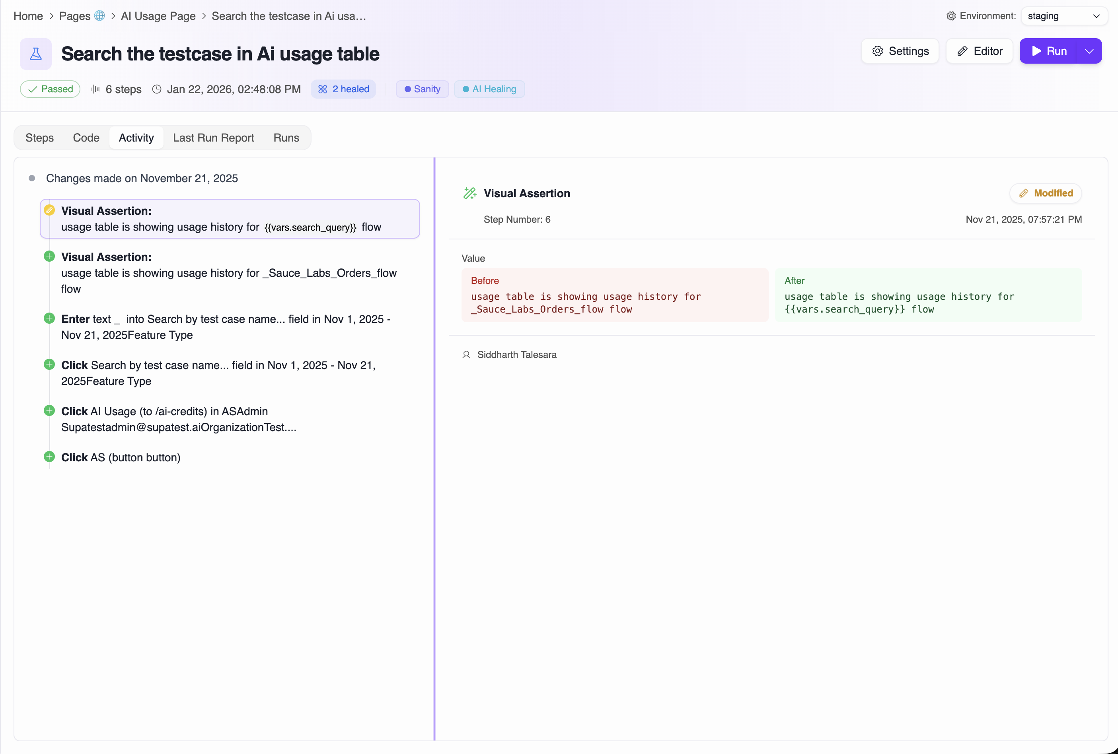
Task: Click the environment gear icon
Action: [x=950, y=16]
